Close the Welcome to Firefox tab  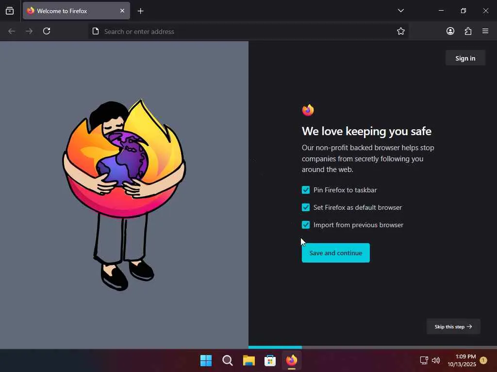[x=122, y=11]
